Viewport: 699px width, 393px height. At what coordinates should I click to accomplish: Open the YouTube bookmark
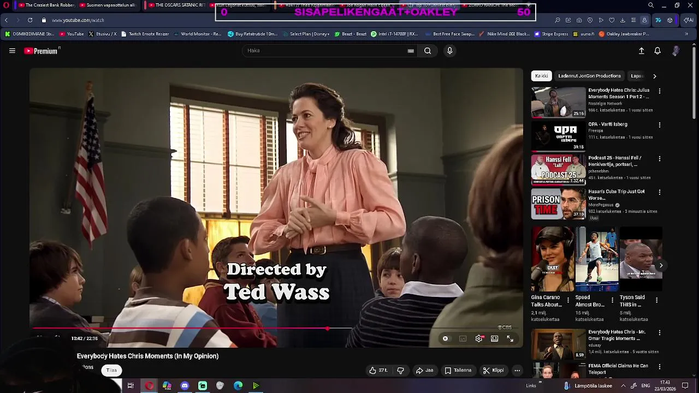tap(72, 34)
